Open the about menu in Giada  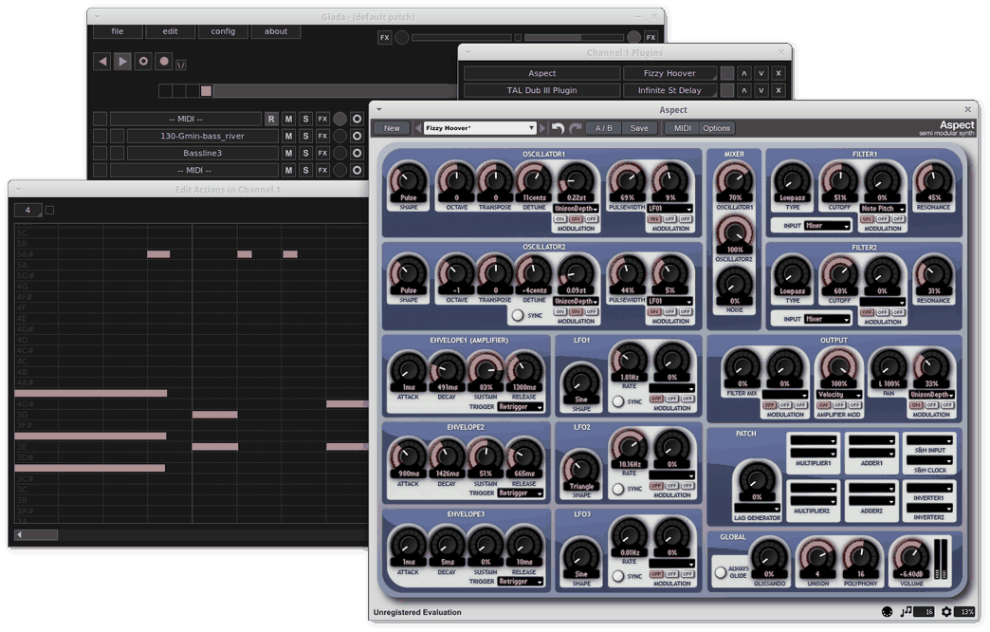276,31
